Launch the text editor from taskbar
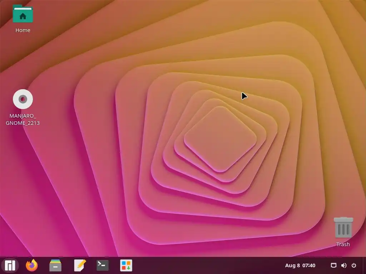This screenshot has width=366, height=274. point(80,265)
